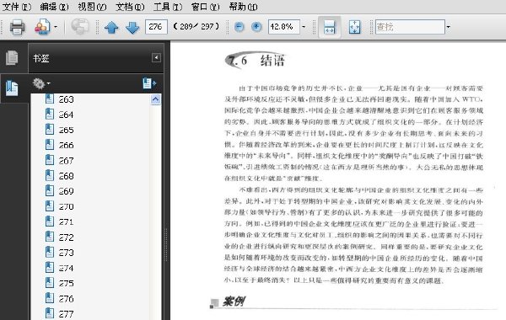Open the 工具 (Tools) menu
506x320 pixels.
click(x=168, y=7)
